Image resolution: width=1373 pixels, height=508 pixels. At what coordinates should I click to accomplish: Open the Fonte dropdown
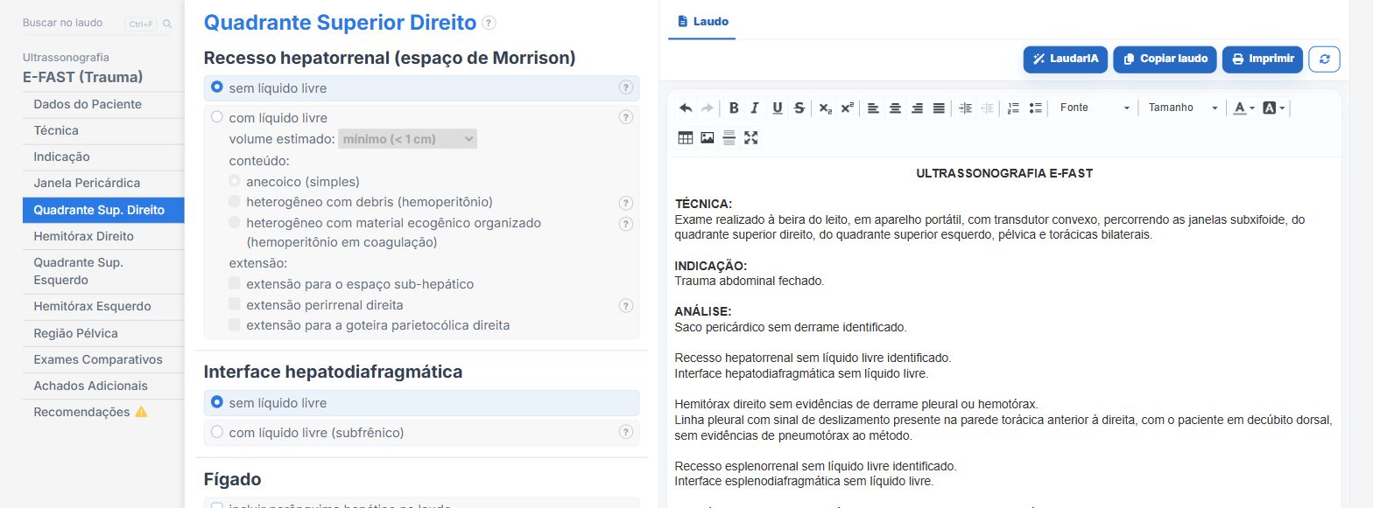coord(1095,108)
